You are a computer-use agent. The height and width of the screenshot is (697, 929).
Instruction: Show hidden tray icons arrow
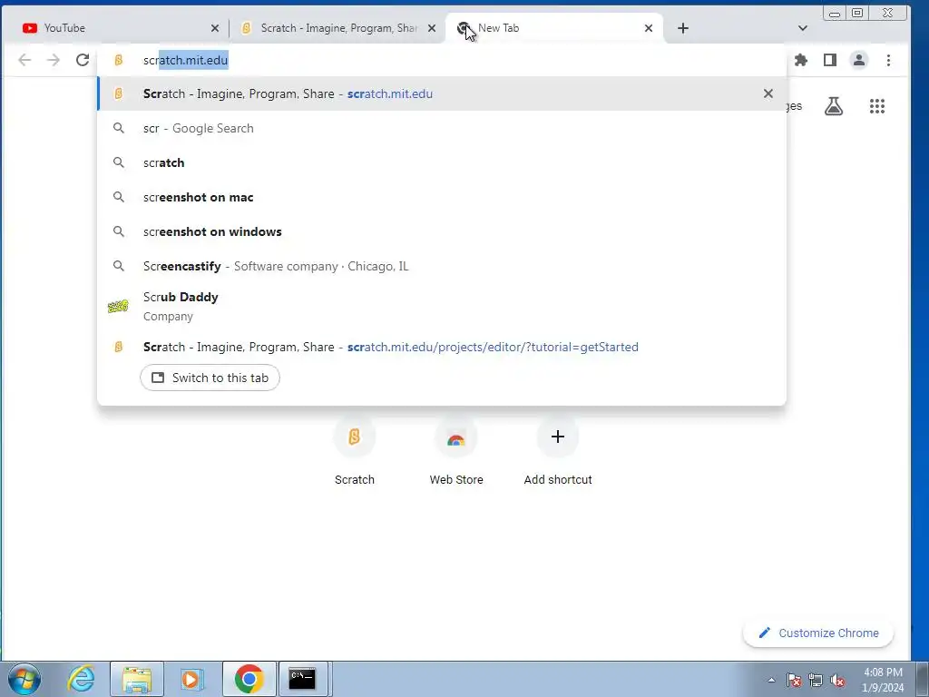771,680
